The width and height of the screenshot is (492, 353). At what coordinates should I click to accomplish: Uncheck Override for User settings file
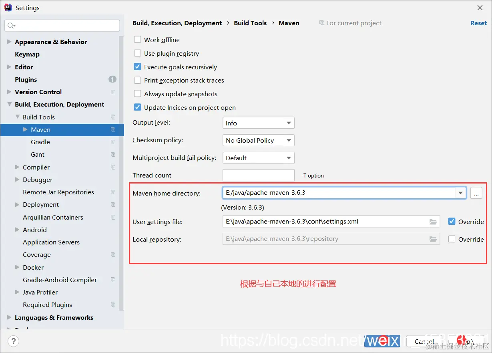tap(452, 222)
